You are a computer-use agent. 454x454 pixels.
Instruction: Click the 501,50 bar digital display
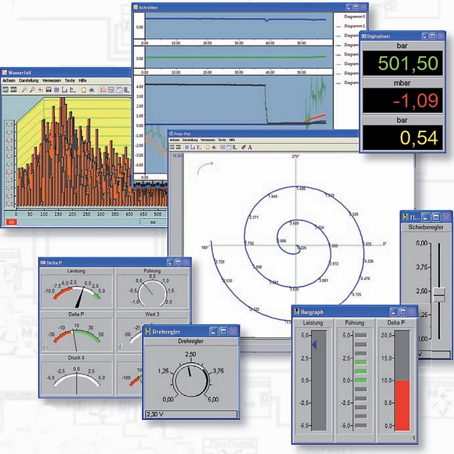[x=402, y=64]
